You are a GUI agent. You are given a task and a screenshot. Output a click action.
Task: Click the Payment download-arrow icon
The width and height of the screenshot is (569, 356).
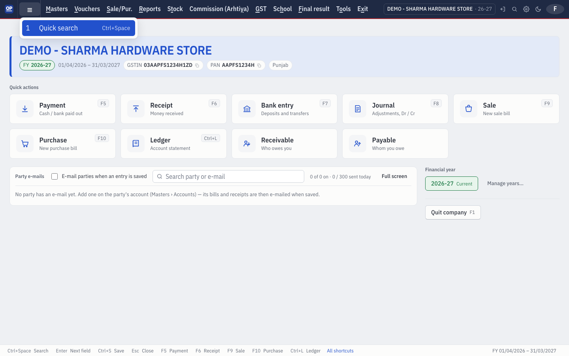(x=25, y=109)
